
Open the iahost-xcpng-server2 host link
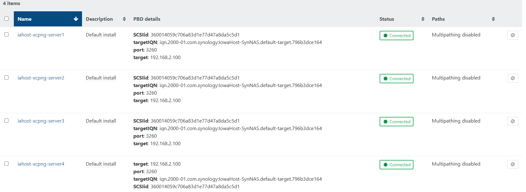41,78
